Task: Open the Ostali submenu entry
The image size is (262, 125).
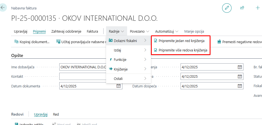Action: click(128, 79)
